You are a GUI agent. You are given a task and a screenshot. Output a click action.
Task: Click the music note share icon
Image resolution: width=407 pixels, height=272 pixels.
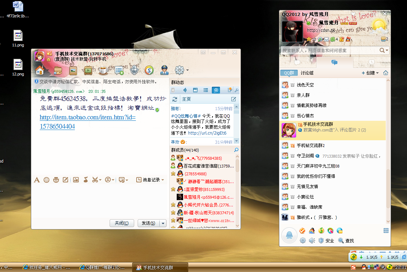(86, 180)
